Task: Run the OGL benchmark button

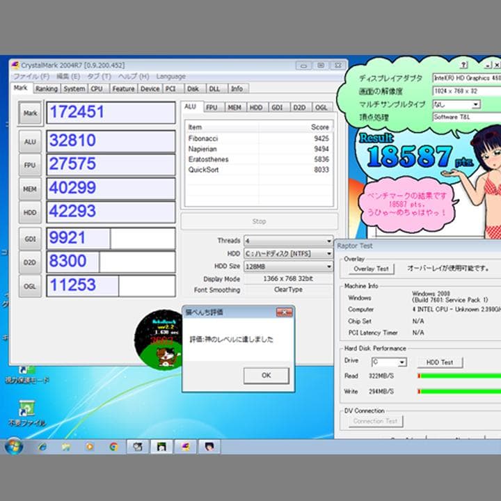Action: (x=30, y=286)
